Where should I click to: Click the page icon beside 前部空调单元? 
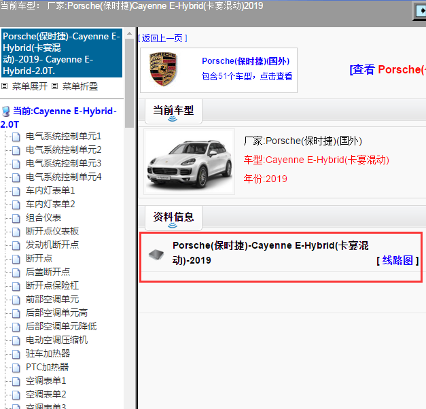click(x=16, y=300)
